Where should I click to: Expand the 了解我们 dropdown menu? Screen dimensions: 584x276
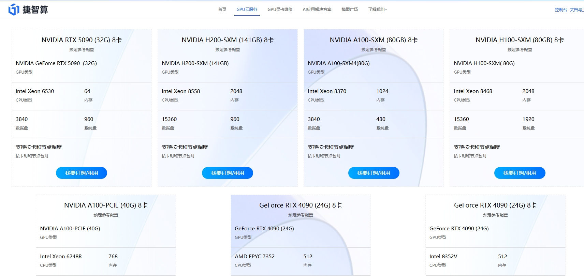point(378,10)
